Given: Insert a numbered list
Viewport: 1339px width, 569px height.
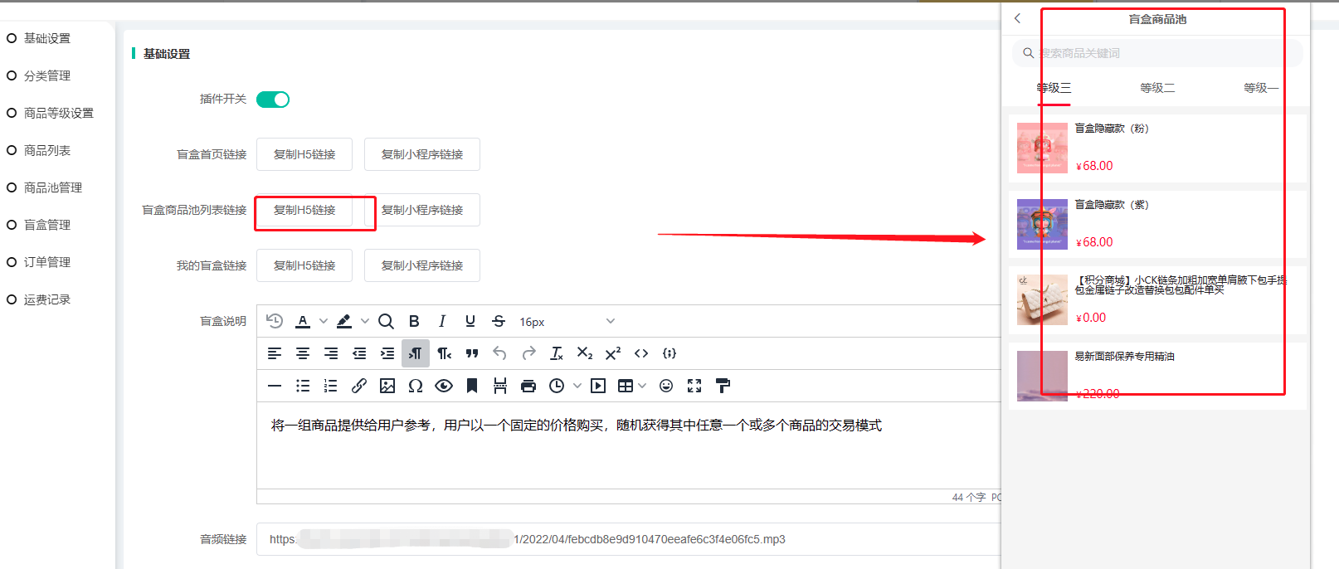Looking at the screenshot, I should [x=331, y=386].
